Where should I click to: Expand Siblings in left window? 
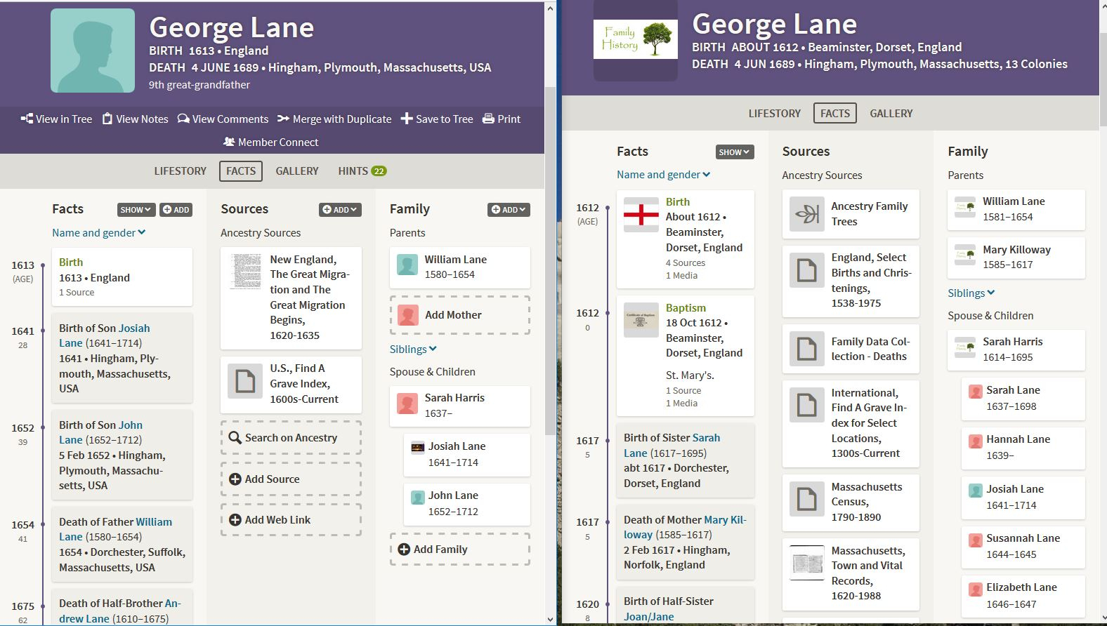(414, 349)
